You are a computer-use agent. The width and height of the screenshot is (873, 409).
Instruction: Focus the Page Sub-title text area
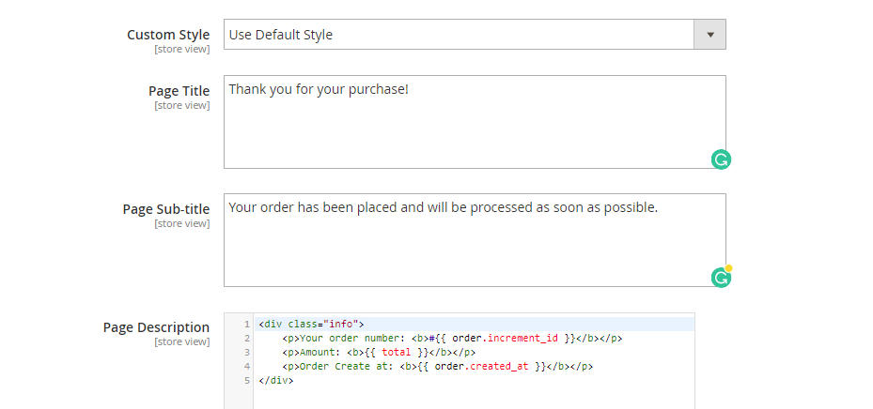(475, 240)
